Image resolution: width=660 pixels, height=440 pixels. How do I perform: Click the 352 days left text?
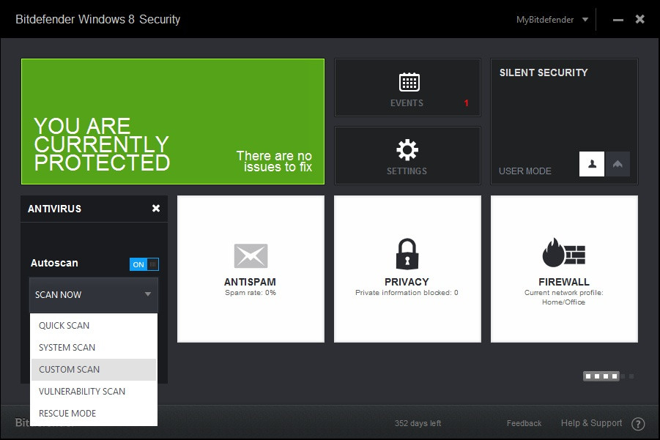[x=418, y=423]
